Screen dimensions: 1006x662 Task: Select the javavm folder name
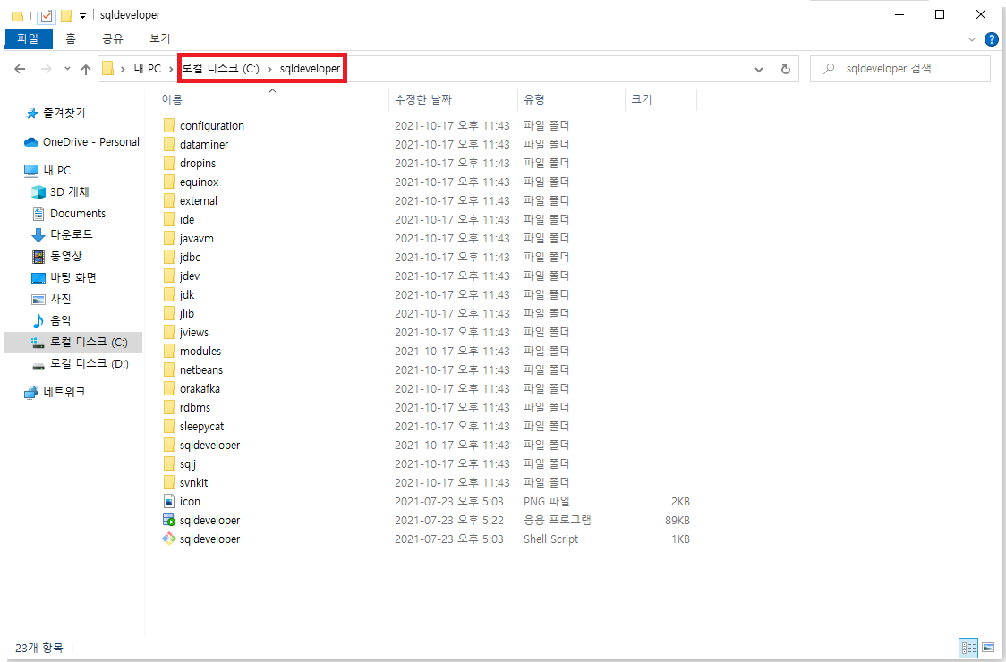click(196, 239)
